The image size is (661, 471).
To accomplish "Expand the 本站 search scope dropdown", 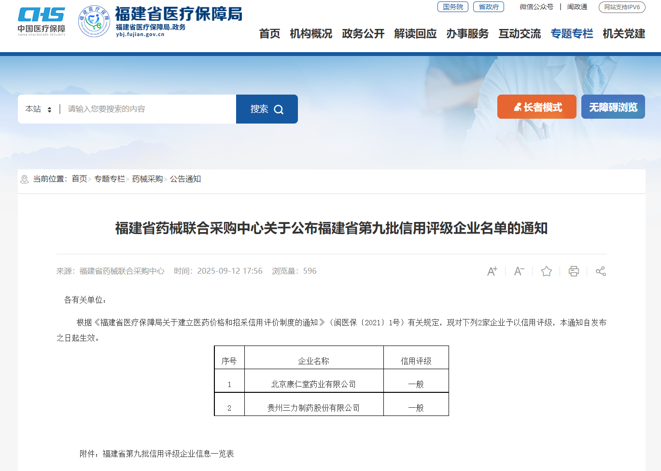I will click(39, 110).
